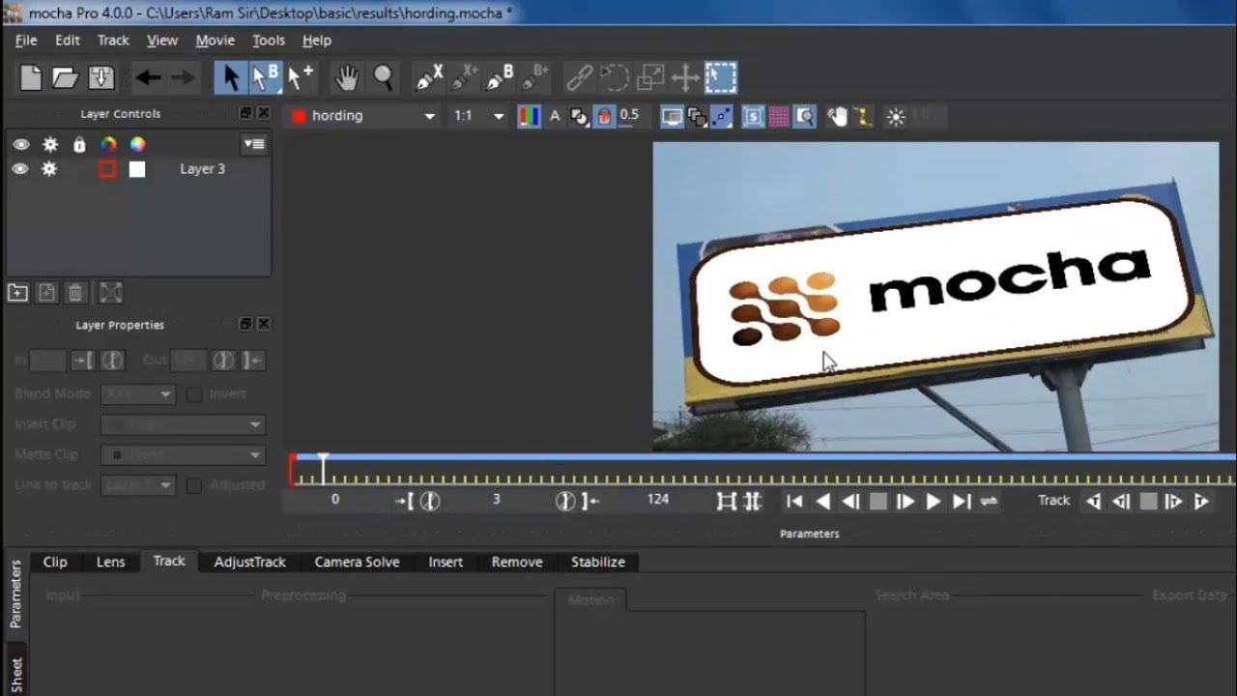The width and height of the screenshot is (1237, 696).
Task: Click the zoom window magnifier view icon
Action: click(x=805, y=117)
